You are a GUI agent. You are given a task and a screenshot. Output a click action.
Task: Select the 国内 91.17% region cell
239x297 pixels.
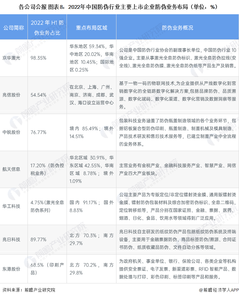tap(91, 206)
